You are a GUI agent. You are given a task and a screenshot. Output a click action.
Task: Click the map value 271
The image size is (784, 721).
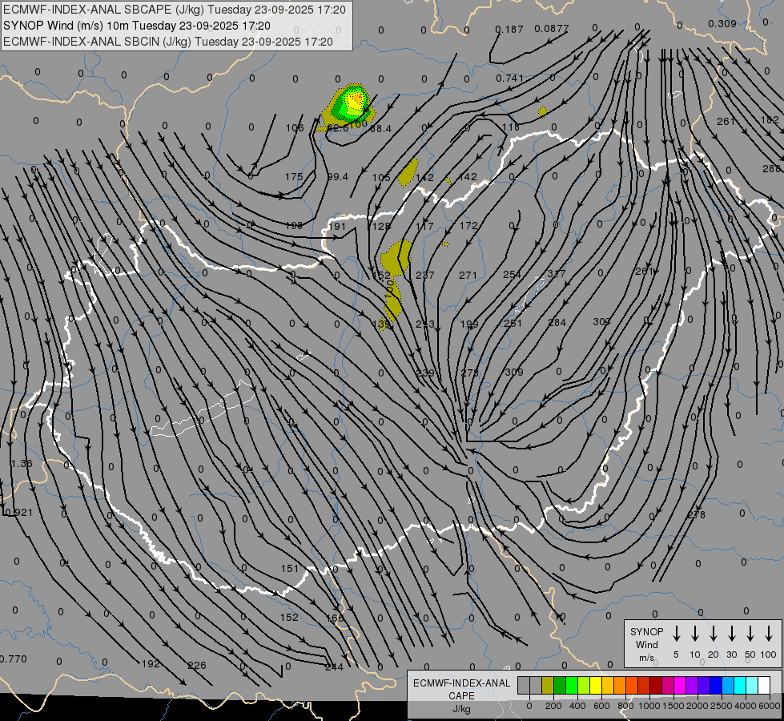(x=468, y=276)
